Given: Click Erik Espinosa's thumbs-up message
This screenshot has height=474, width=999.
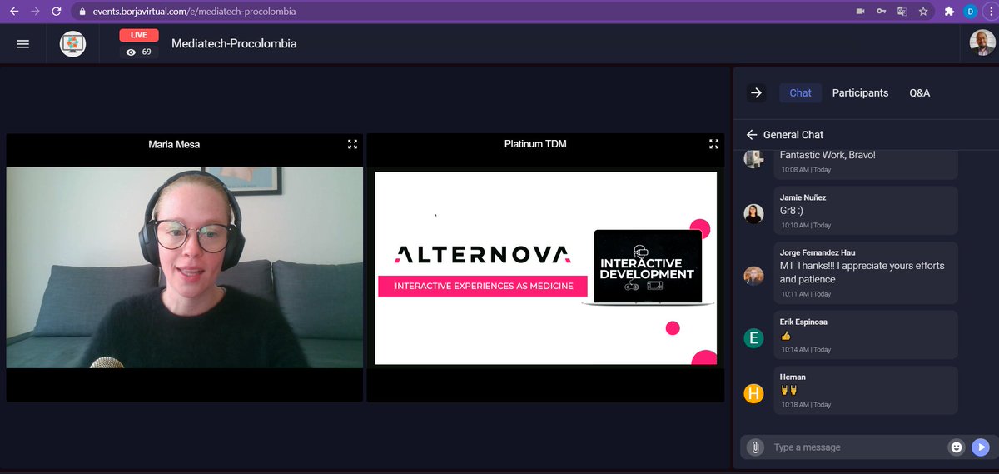Looking at the screenshot, I should pyautogui.click(x=785, y=335).
